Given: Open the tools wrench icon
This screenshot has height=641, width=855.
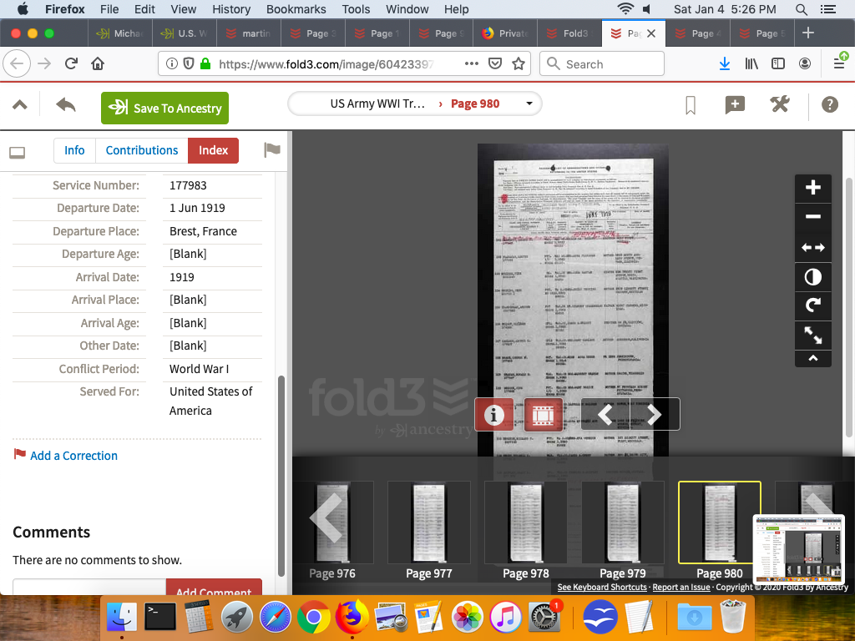Looking at the screenshot, I should click(x=779, y=105).
